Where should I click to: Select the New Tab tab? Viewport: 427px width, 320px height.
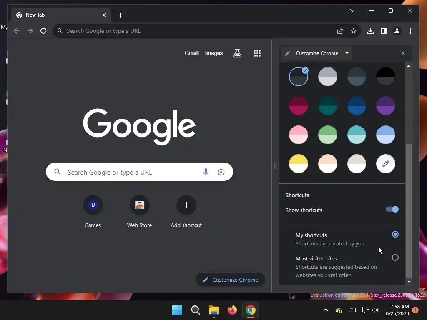point(61,15)
